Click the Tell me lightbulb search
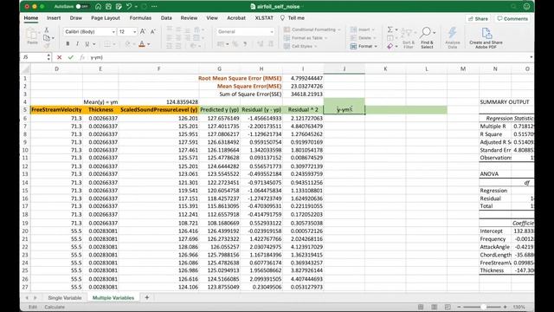Viewport: 554px width, 312px height. (293, 17)
